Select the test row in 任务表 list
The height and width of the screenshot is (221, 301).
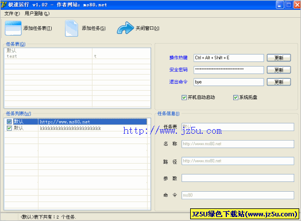click(77, 56)
